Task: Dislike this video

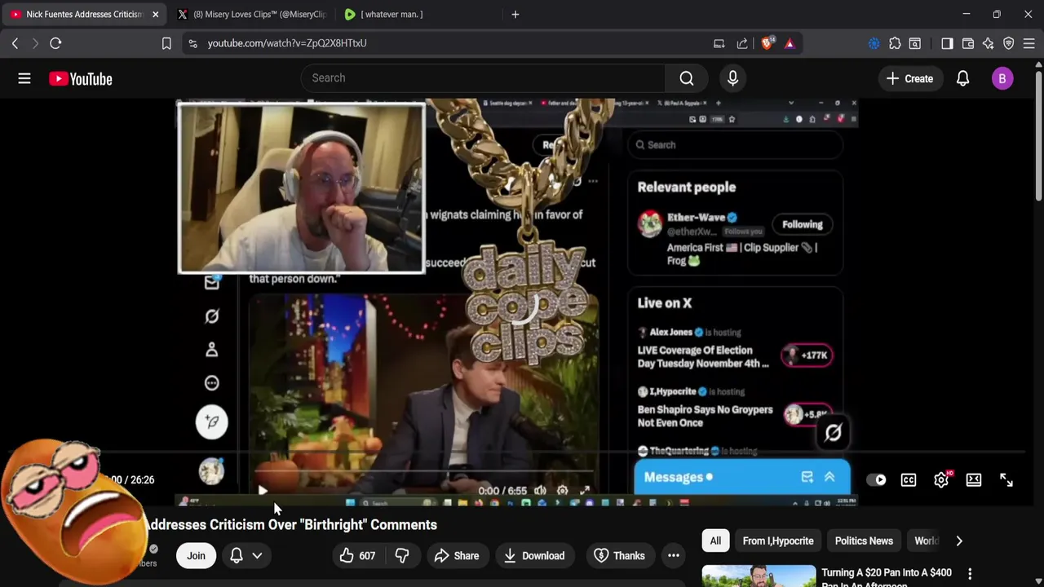Action: pyautogui.click(x=401, y=556)
